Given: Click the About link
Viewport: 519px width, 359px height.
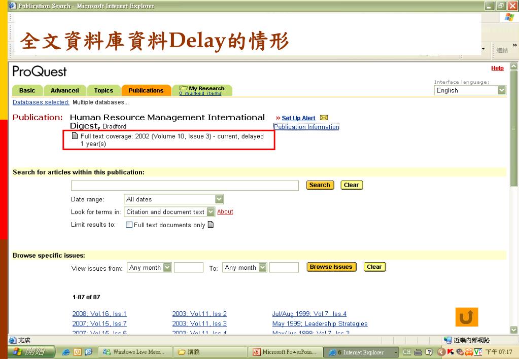Looking at the screenshot, I should coord(225,211).
